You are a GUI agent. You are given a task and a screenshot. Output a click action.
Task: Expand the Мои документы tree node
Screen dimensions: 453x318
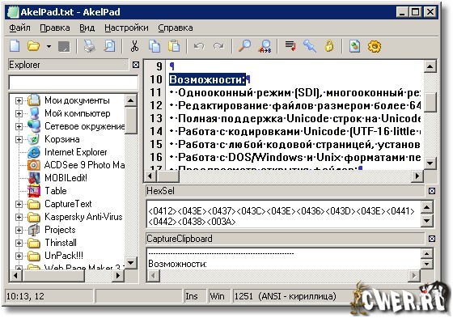(19, 100)
